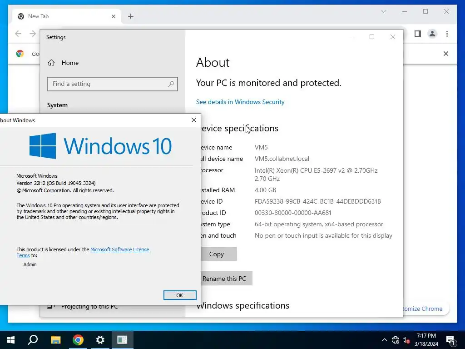
Task: Click the Customize Chrome button
Action: click(426, 309)
